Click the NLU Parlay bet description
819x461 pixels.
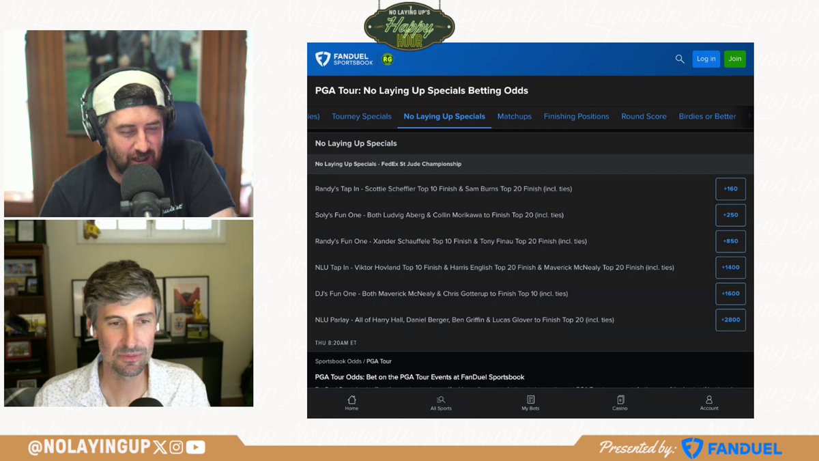tap(464, 320)
